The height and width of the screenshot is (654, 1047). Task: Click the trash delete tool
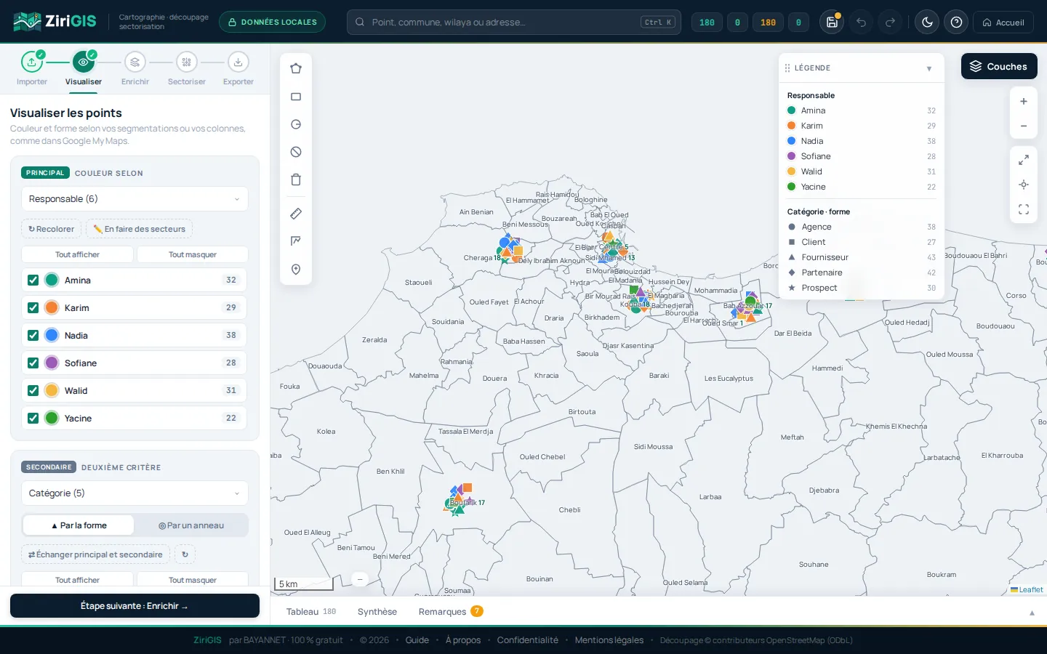296,179
